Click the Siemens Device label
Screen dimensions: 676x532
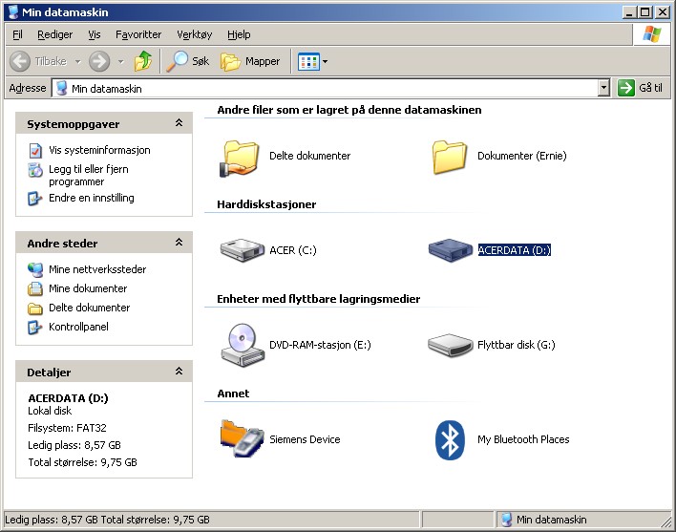click(305, 439)
